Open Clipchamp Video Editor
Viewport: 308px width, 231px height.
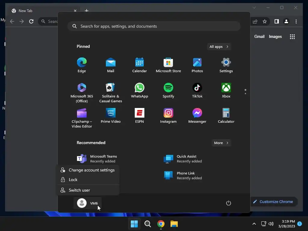pyautogui.click(x=82, y=118)
